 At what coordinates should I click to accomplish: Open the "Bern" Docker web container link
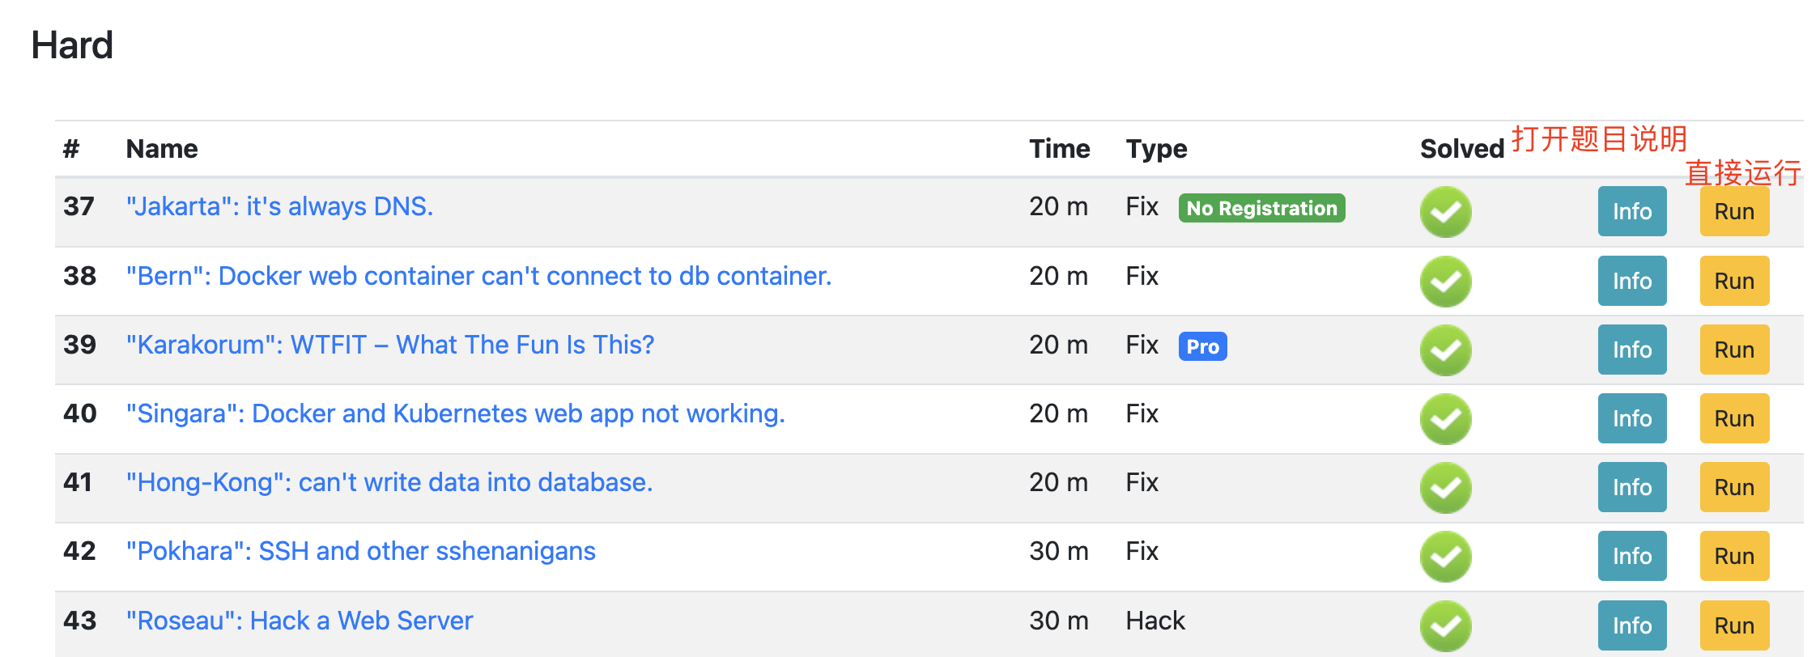pos(478,276)
